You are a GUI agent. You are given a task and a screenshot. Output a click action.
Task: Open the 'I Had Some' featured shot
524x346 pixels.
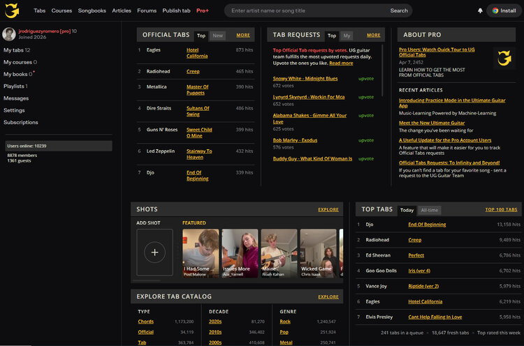201,253
